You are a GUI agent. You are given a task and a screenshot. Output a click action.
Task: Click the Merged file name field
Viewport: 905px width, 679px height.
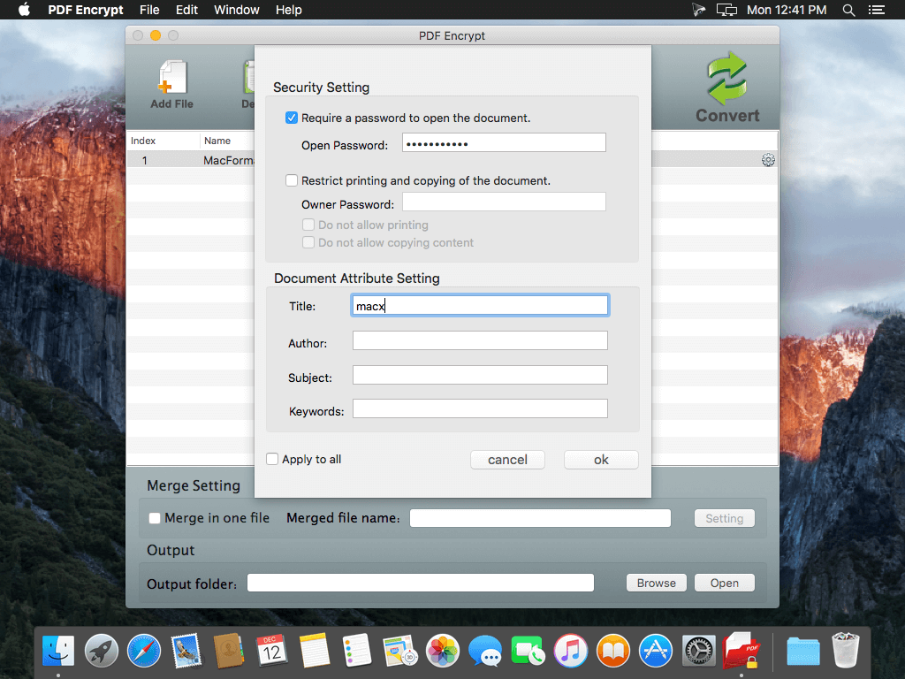coord(540,518)
